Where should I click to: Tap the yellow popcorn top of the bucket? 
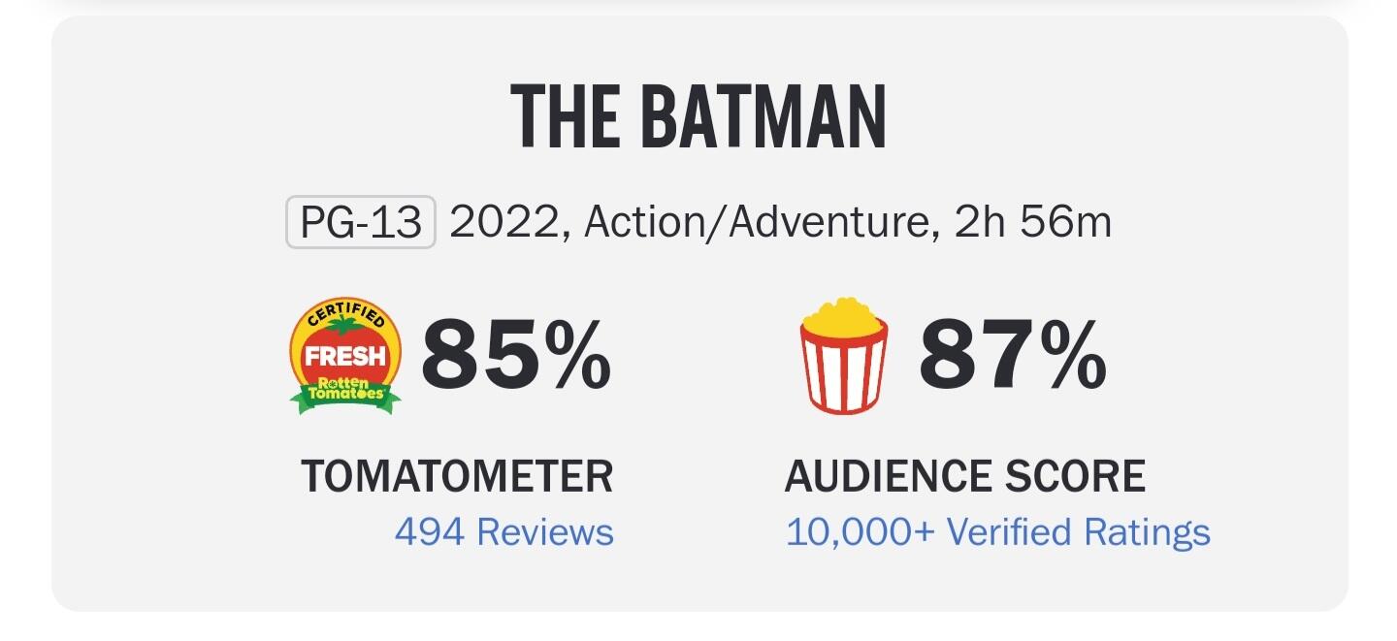coord(843,316)
